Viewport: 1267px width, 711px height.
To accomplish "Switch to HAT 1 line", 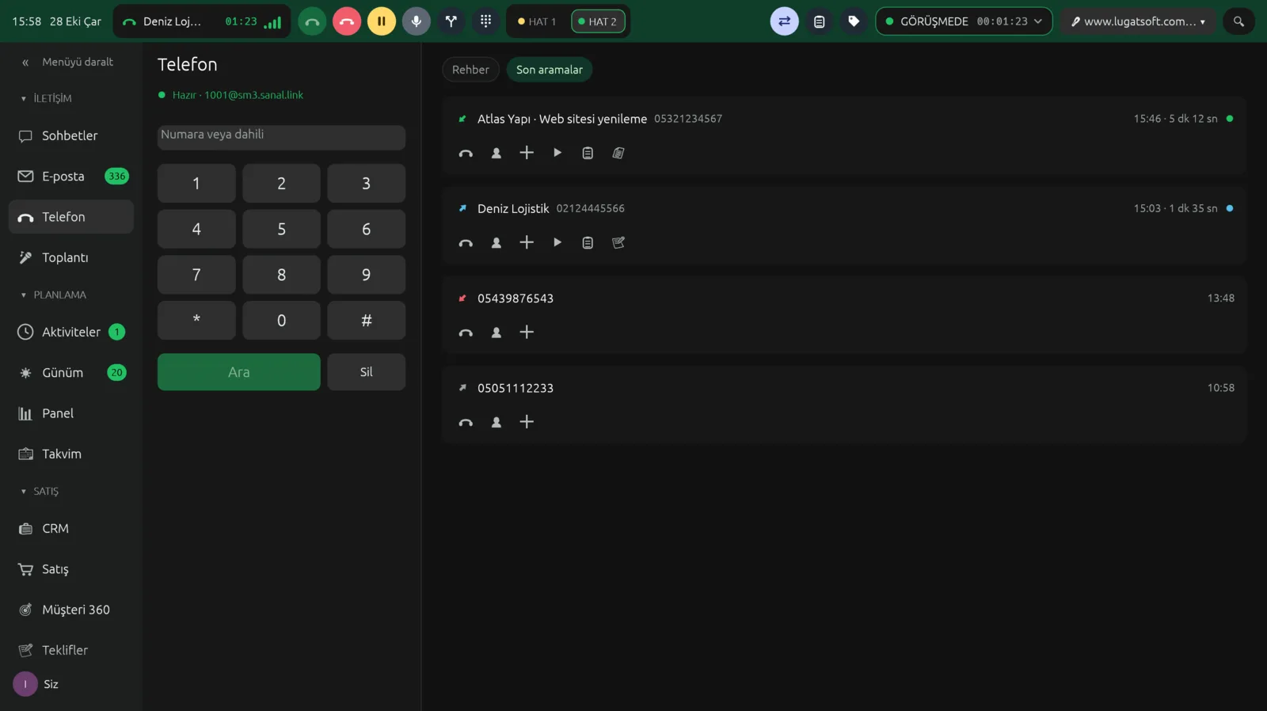I will click(x=537, y=21).
